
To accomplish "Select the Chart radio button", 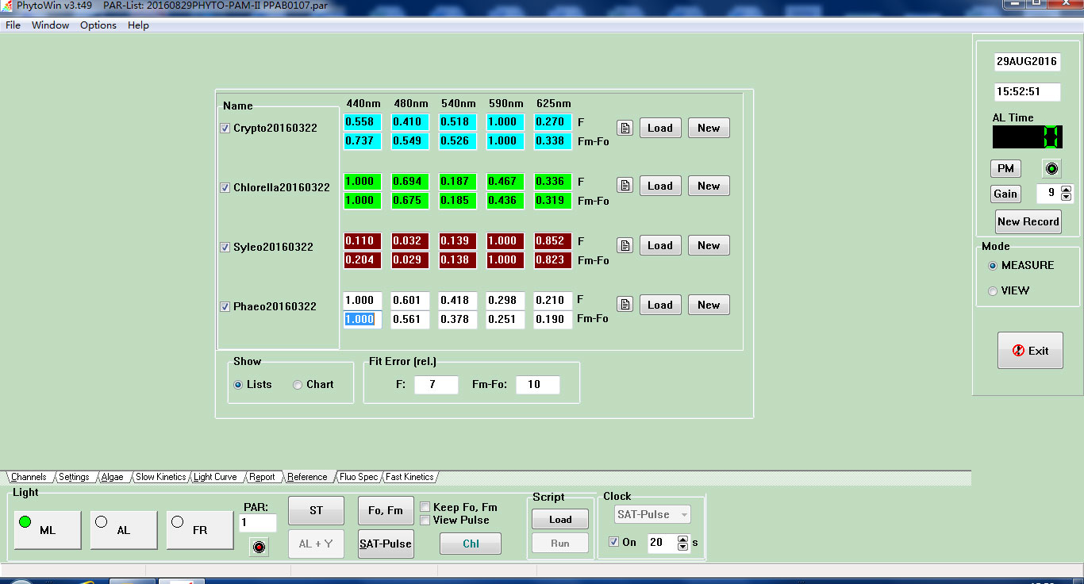I will click(298, 385).
